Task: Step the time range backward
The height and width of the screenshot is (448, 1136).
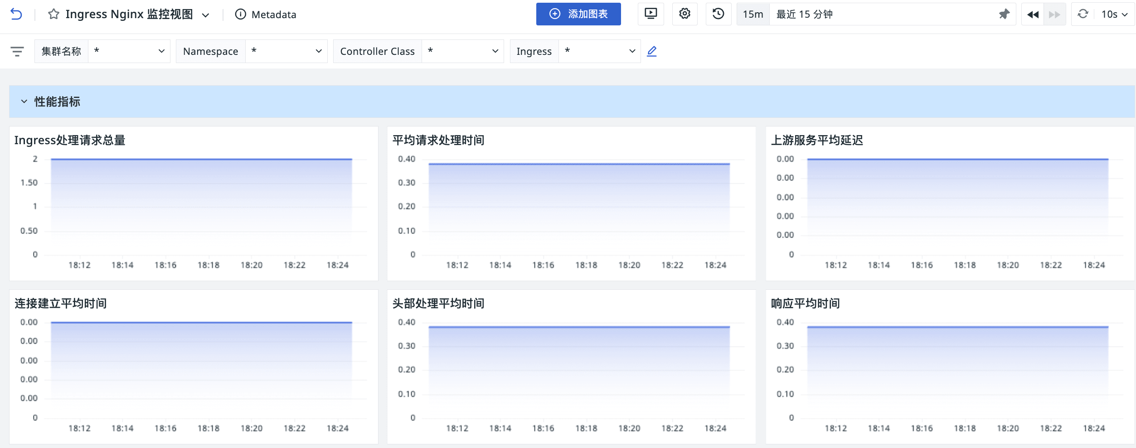Action: click(1033, 15)
